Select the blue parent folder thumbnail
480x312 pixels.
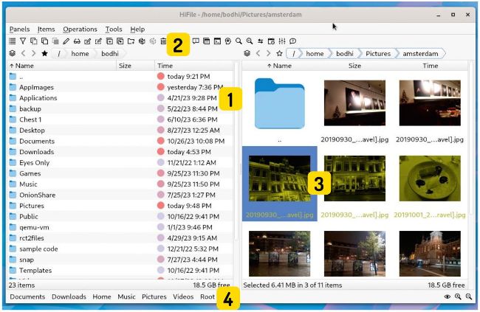(x=279, y=103)
